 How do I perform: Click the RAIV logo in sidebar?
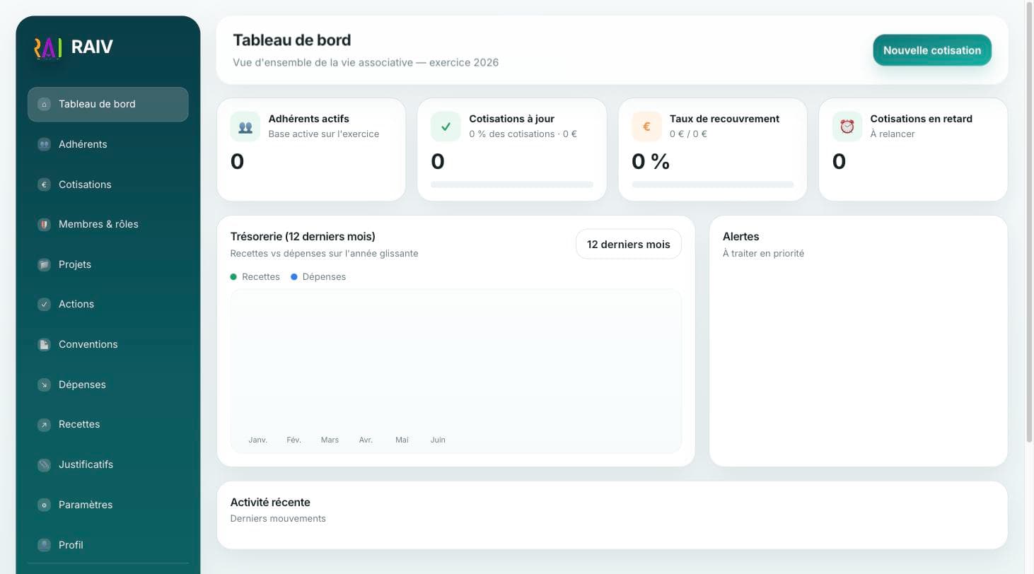coord(48,47)
